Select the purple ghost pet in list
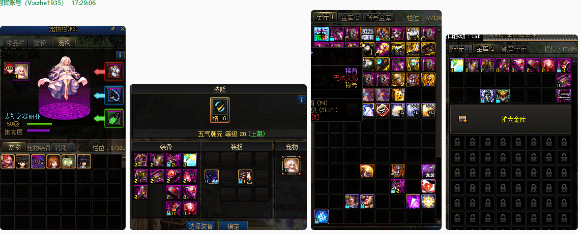Image resolution: width=581 pixels, height=233 pixels. click(38, 161)
